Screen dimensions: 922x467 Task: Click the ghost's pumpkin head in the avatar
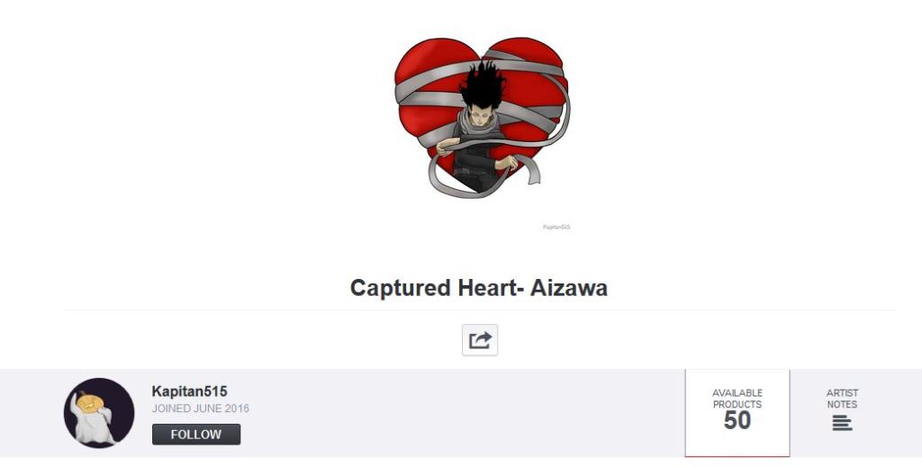[90, 405]
